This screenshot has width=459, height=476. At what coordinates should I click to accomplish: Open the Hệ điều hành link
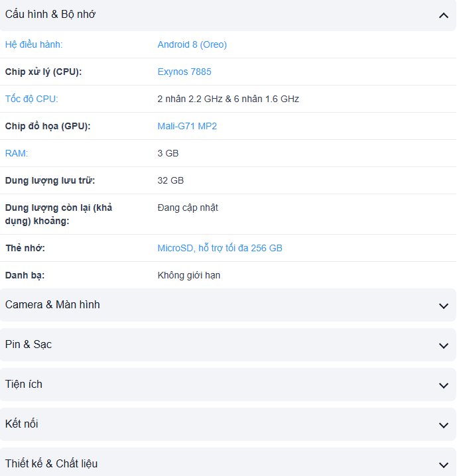click(x=33, y=44)
